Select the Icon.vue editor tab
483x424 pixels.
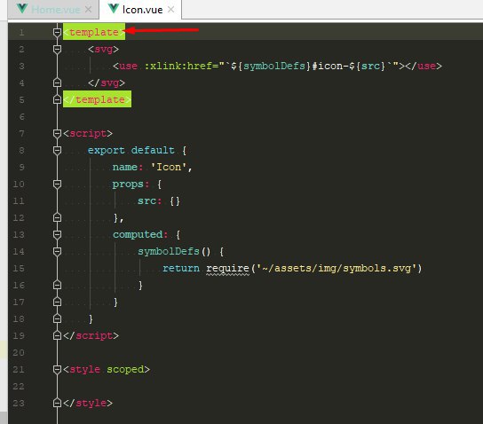tap(141, 10)
